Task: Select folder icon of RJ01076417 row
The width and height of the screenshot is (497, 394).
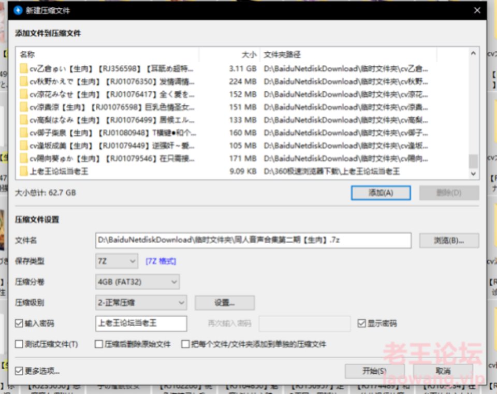Action: click(23, 94)
